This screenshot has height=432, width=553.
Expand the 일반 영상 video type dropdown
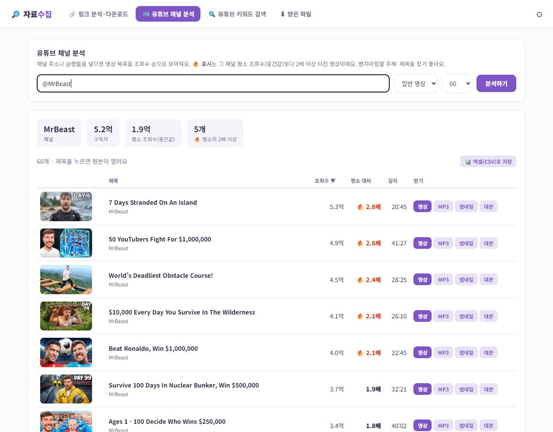coord(416,83)
